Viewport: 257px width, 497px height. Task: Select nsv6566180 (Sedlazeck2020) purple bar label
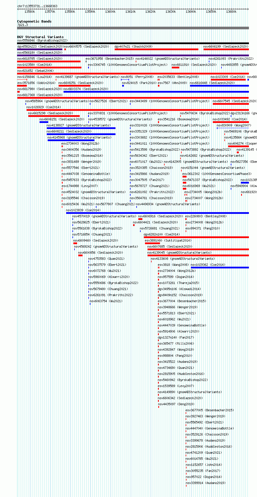click(x=40, y=53)
